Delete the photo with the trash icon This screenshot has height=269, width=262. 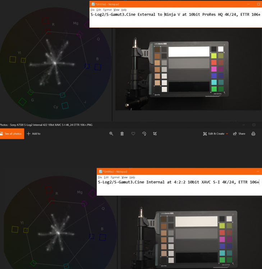click(122, 133)
